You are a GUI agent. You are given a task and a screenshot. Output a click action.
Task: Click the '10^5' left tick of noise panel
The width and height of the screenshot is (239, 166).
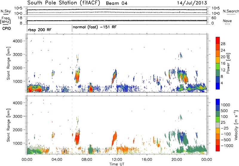pos(18,8)
